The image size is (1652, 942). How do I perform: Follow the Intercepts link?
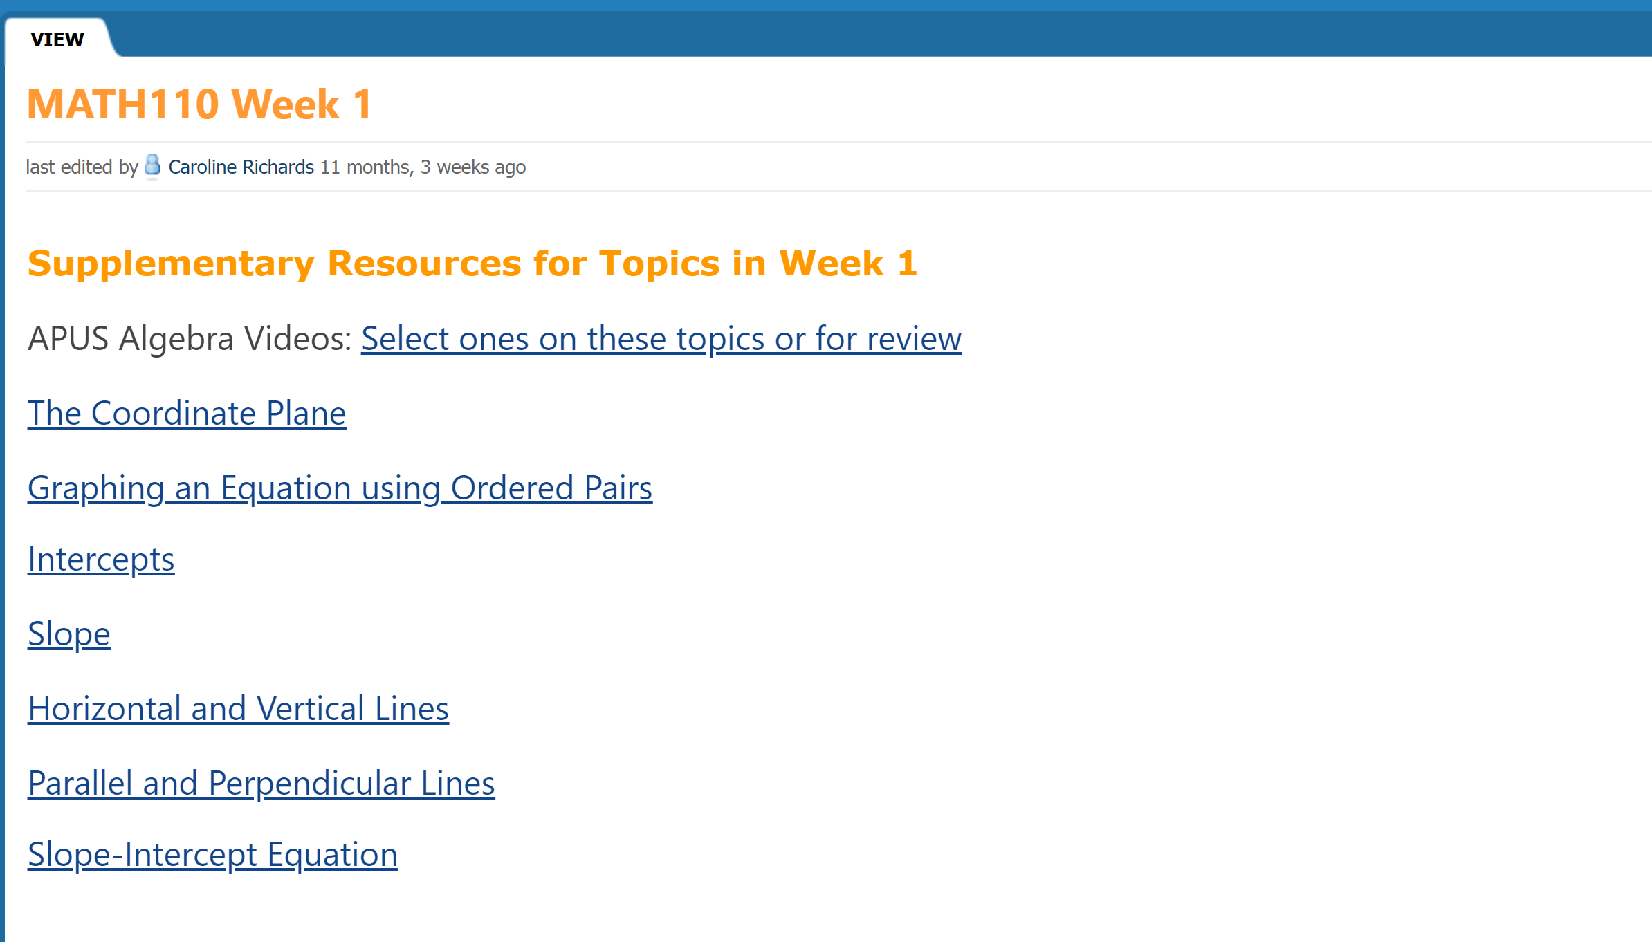click(x=101, y=560)
